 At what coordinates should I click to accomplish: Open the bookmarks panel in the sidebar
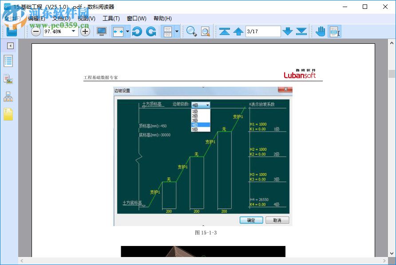click(x=8, y=61)
